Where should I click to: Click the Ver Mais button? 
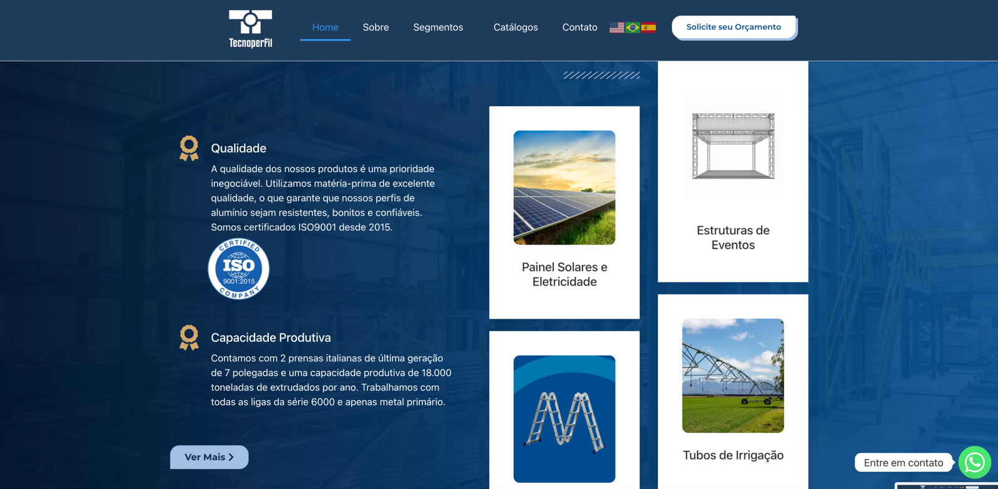[x=209, y=457]
